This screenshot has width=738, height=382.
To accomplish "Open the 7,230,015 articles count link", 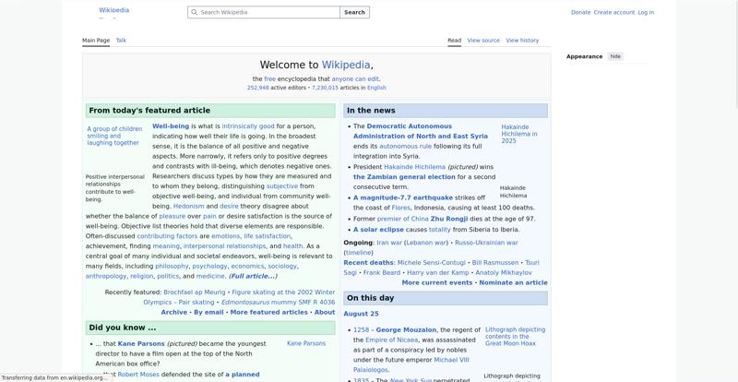I will pyautogui.click(x=325, y=88).
